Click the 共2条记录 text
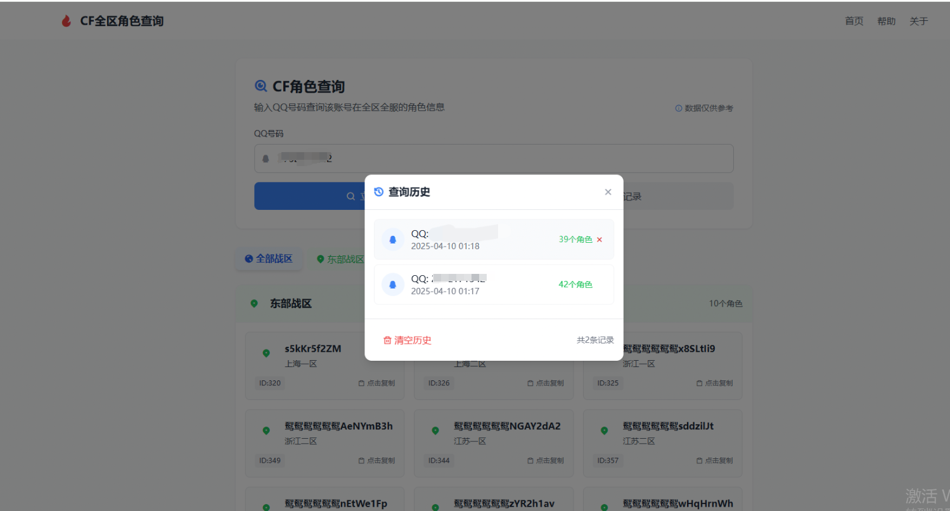The width and height of the screenshot is (950, 511). 595,340
